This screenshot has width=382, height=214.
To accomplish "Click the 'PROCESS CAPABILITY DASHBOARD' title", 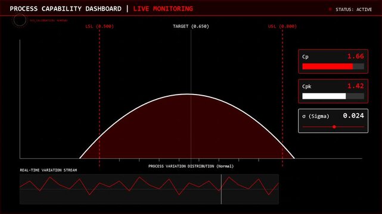I will [66, 9].
